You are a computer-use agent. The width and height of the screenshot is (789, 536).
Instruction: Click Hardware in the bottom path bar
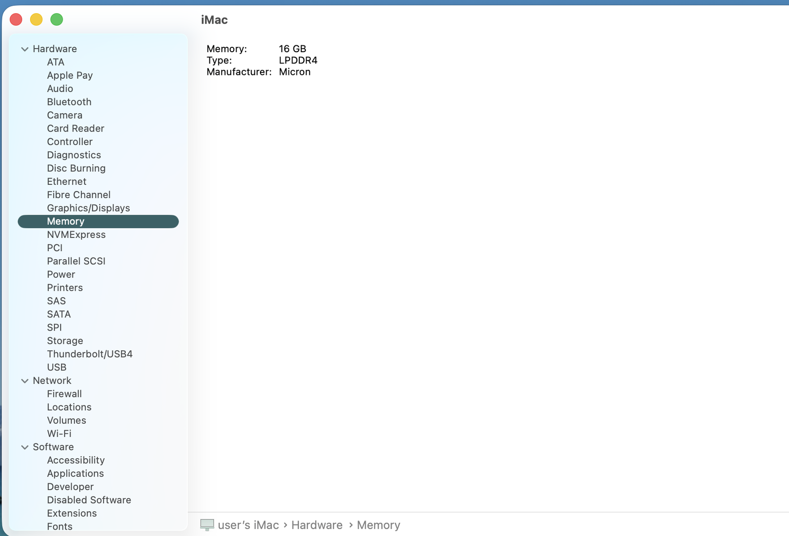pyautogui.click(x=317, y=525)
